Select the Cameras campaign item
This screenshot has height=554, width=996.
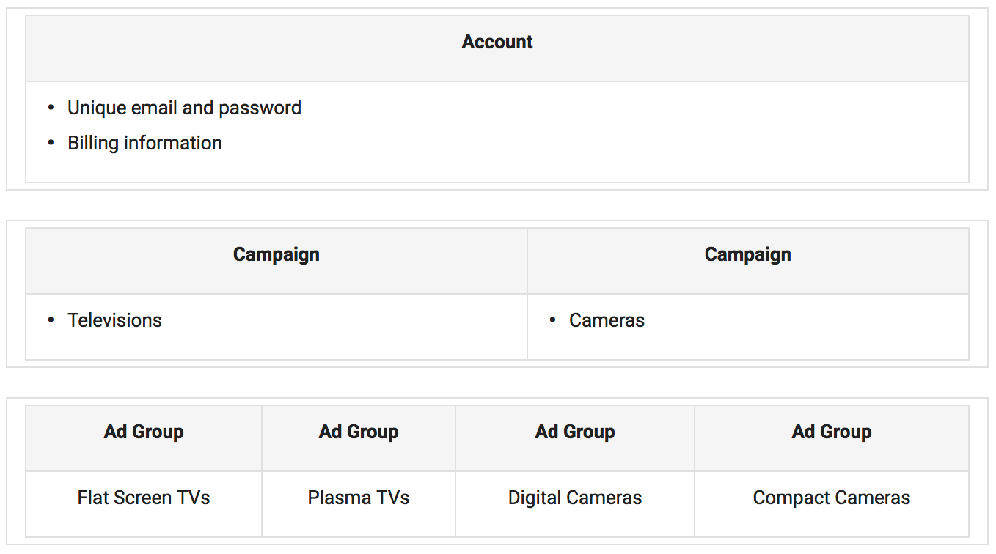click(x=607, y=321)
